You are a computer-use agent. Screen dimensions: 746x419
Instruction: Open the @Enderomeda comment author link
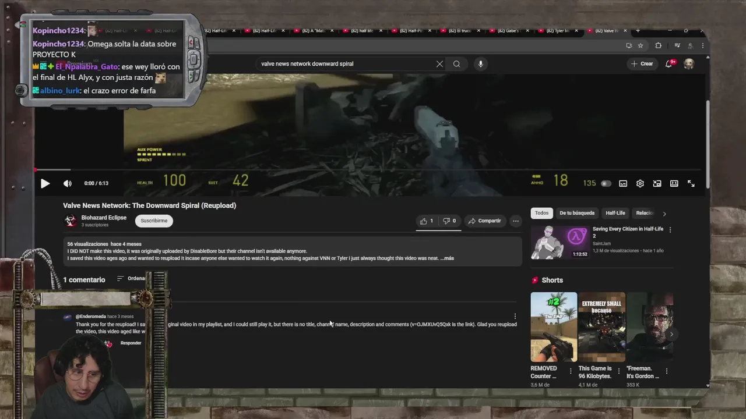91,317
